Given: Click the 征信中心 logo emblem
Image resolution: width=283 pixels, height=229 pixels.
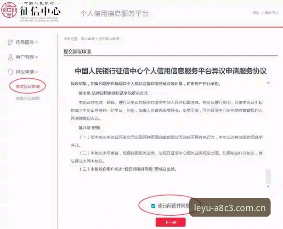Looking at the screenshot, I should (x=9, y=10).
